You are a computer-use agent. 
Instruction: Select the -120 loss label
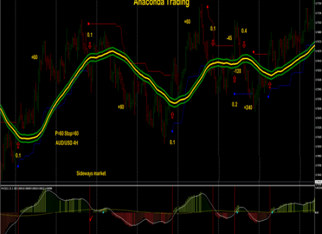click(x=237, y=71)
